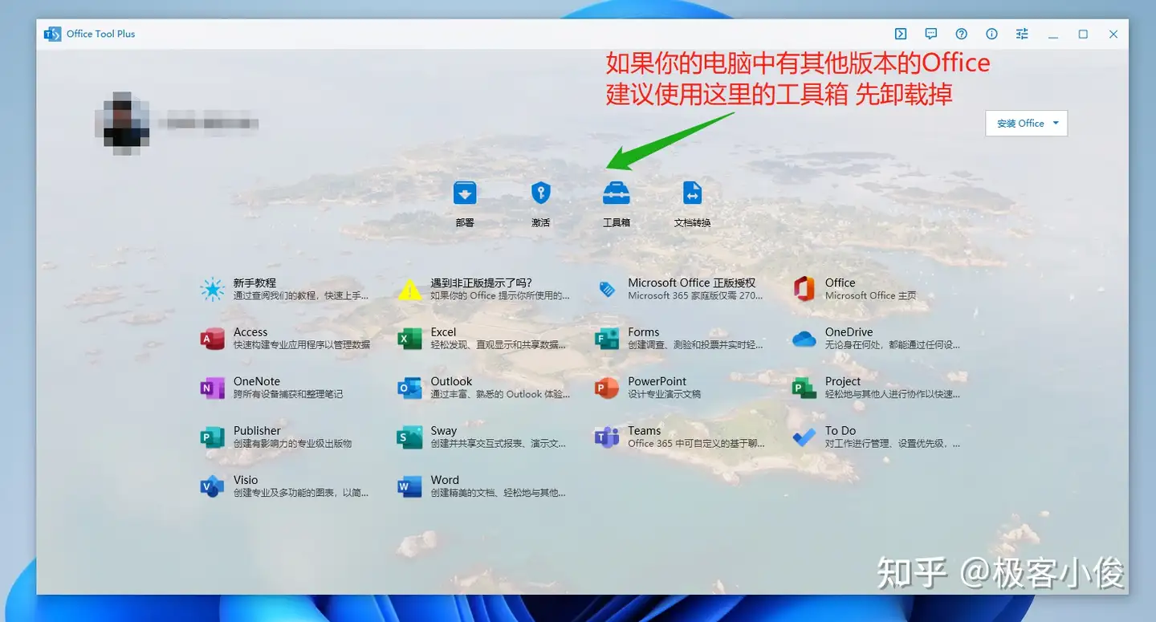Select the Access title text
This screenshot has height=622, width=1156.
250,332
